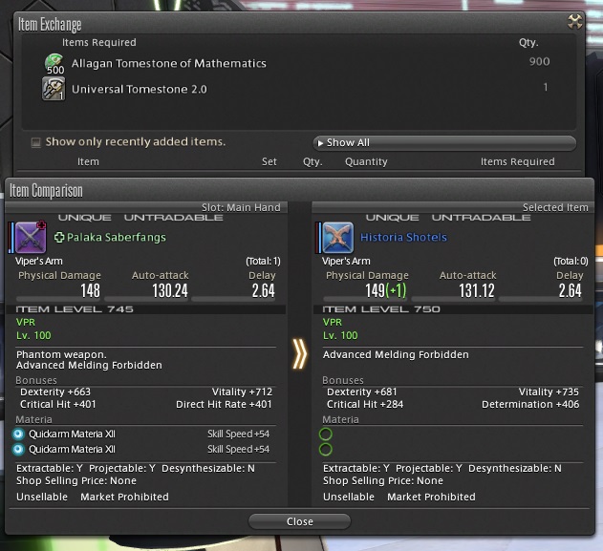Viewport: 603px width, 551px height.
Task: Click the first Quickarm Materia XII orb
Action: click(x=18, y=434)
